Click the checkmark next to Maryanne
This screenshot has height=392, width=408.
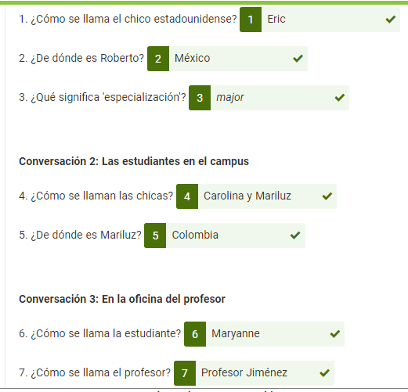pyautogui.click(x=335, y=334)
